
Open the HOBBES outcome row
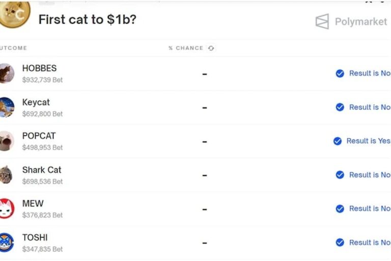coord(195,73)
